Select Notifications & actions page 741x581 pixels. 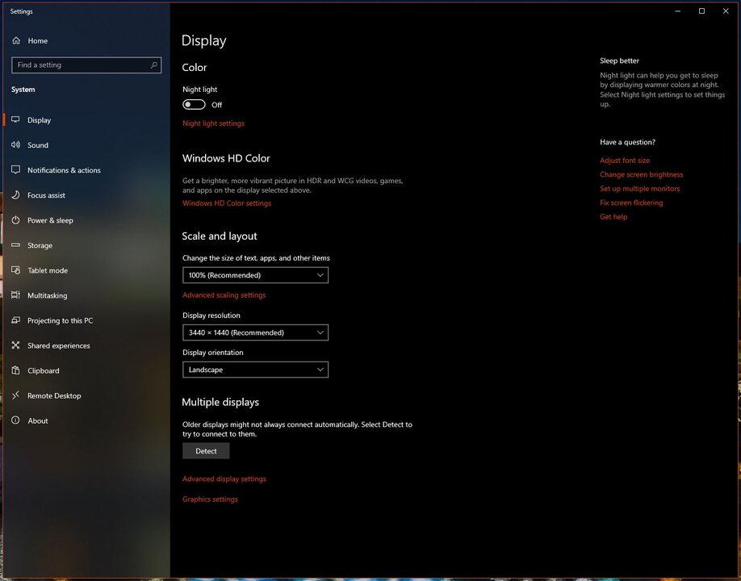coord(85,170)
